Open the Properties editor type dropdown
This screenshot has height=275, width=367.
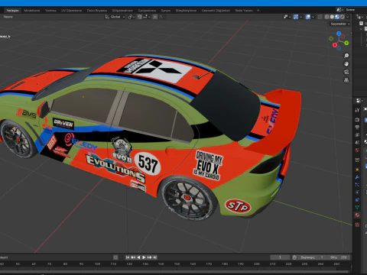[359, 101]
